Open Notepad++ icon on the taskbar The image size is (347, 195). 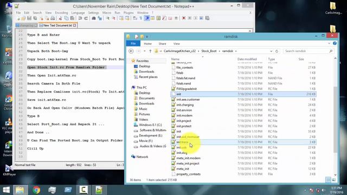99,190
